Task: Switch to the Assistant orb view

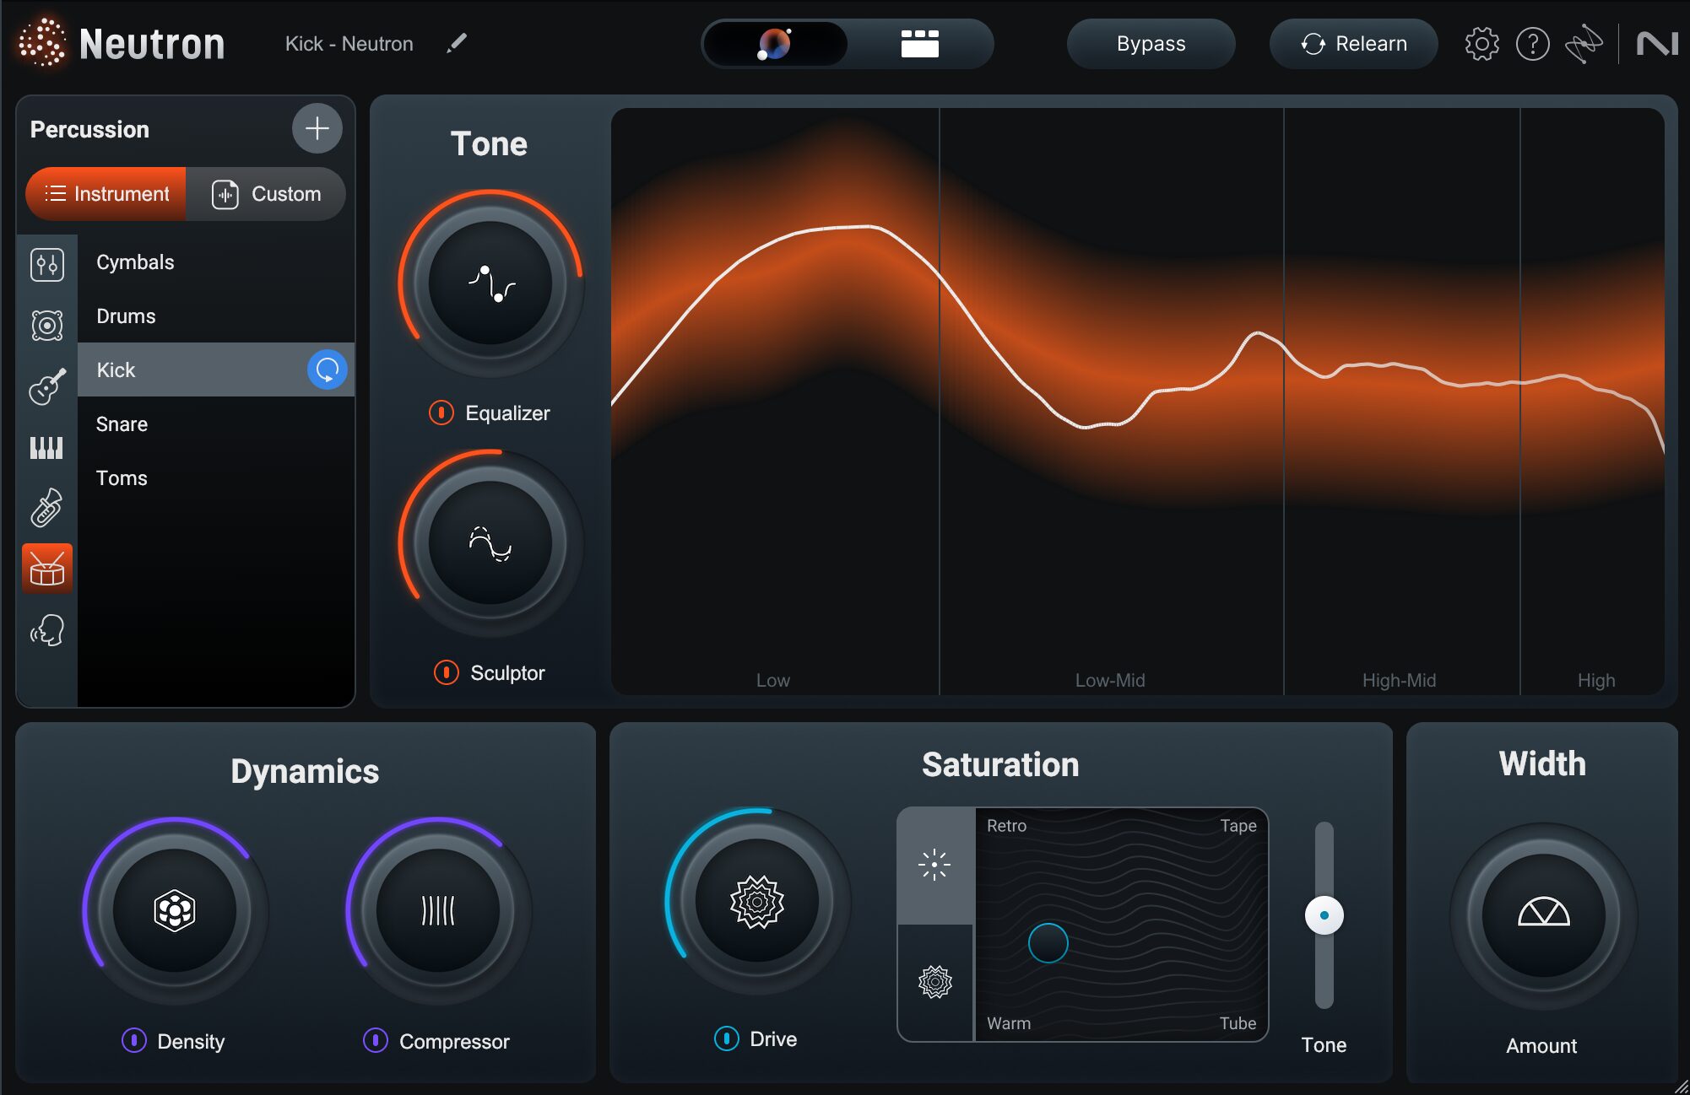Action: coord(775,44)
